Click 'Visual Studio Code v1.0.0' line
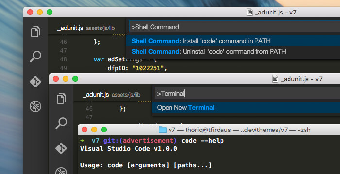340x174 pixels. 129,149
